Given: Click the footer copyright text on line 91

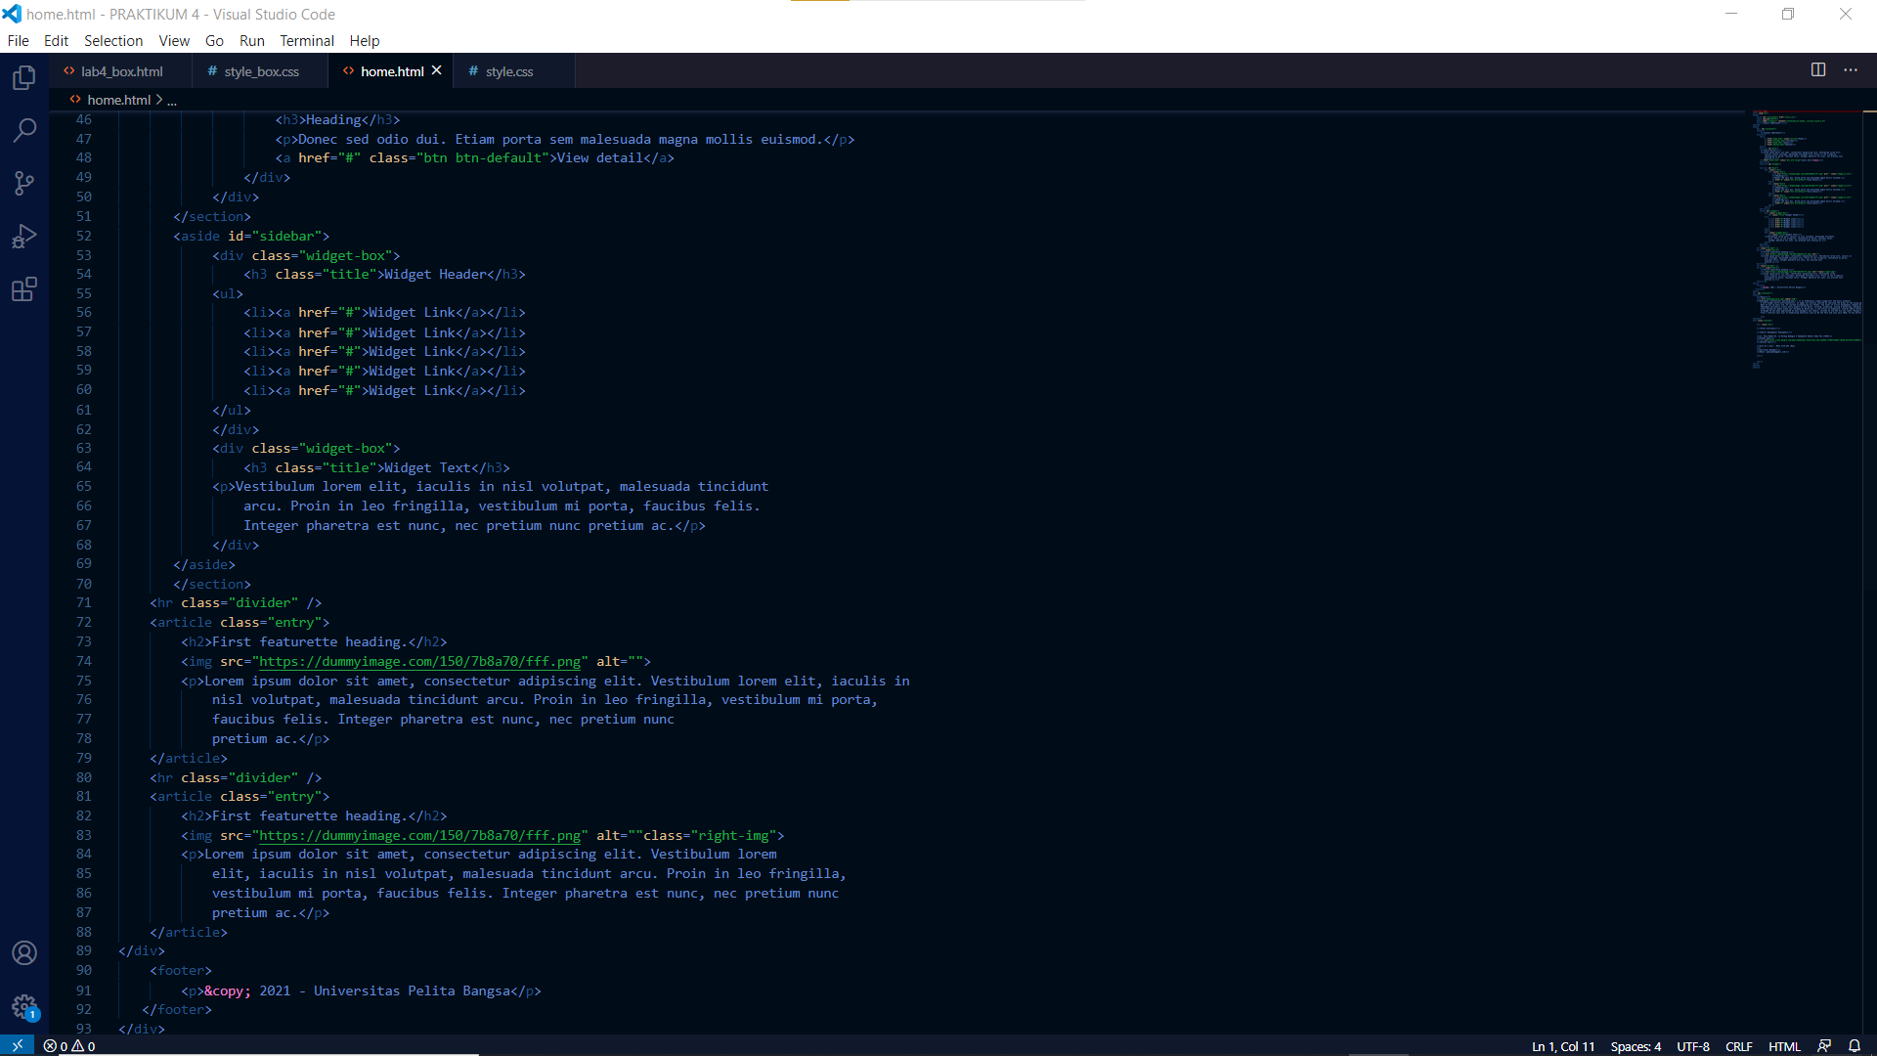Looking at the screenshot, I should pos(357,990).
